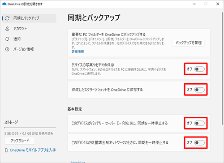Click the phone icon beside OneDrive モバイル アプリ
This screenshot has width=224, height=163.
(x=6, y=150)
